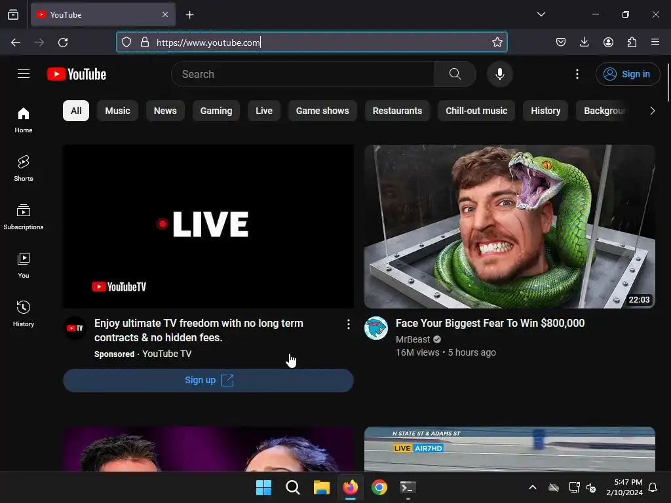This screenshot has width=671, height=503.
Task: Open Shorts from the sidebar
Action: pyautogui.click(x=24, y=168)
